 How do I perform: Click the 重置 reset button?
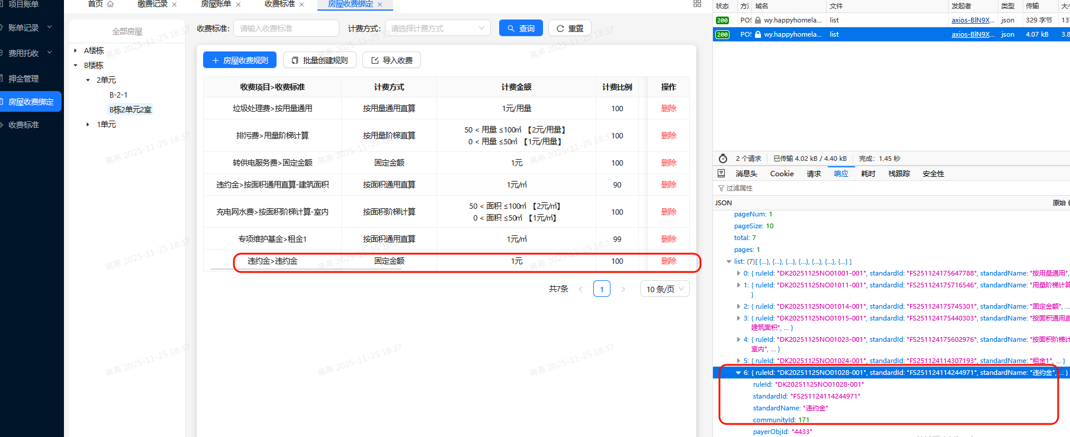coord(570,28)
